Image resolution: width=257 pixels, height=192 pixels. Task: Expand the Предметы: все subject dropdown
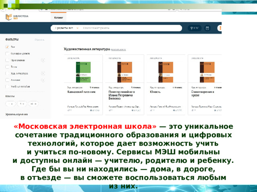pyautogui.click(x=67, y=28)
